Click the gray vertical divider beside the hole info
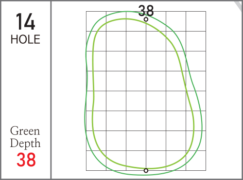The height and width of the screenshot is (180, 243). (x=51, y=90)
